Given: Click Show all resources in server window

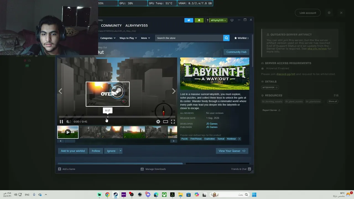Looking at the screenshot, I should 333,101.
